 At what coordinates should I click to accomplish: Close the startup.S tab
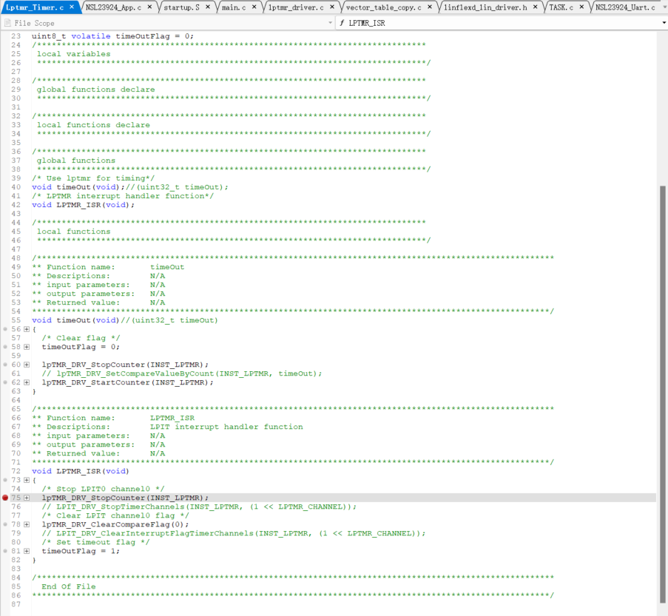(208, 7)
